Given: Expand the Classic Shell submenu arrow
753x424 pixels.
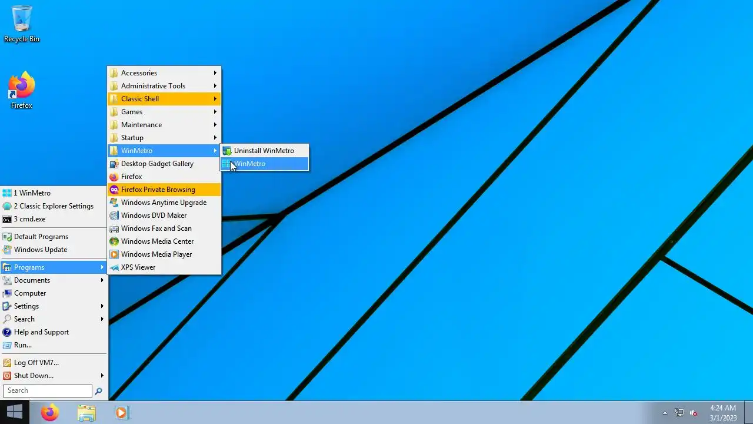Looking at the screenshot, I should (x=215, y=99).
